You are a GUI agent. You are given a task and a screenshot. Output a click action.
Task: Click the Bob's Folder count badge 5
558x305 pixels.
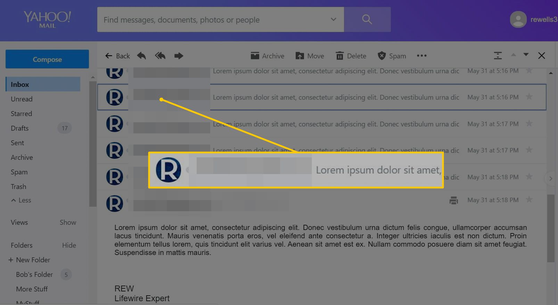tap(66, 274)
